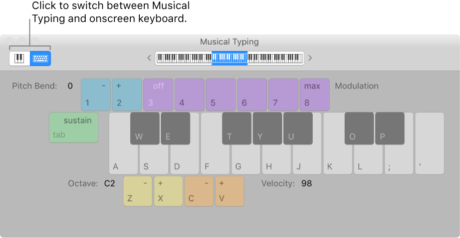Toggle sustain with the tab key

point(74,127)
